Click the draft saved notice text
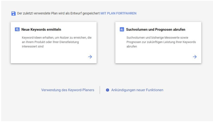The image size is (213, 122). point(58,13)
